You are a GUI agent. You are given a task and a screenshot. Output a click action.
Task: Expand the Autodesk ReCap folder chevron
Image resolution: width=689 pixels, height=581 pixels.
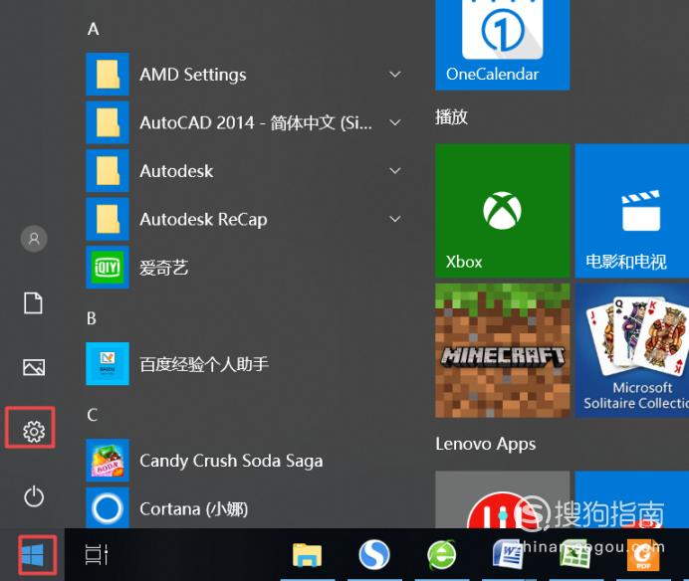(395, 219)
